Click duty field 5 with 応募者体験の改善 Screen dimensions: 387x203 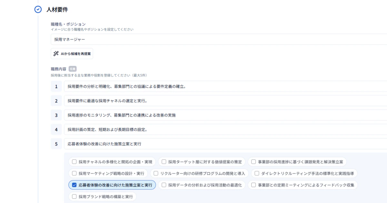225,144
